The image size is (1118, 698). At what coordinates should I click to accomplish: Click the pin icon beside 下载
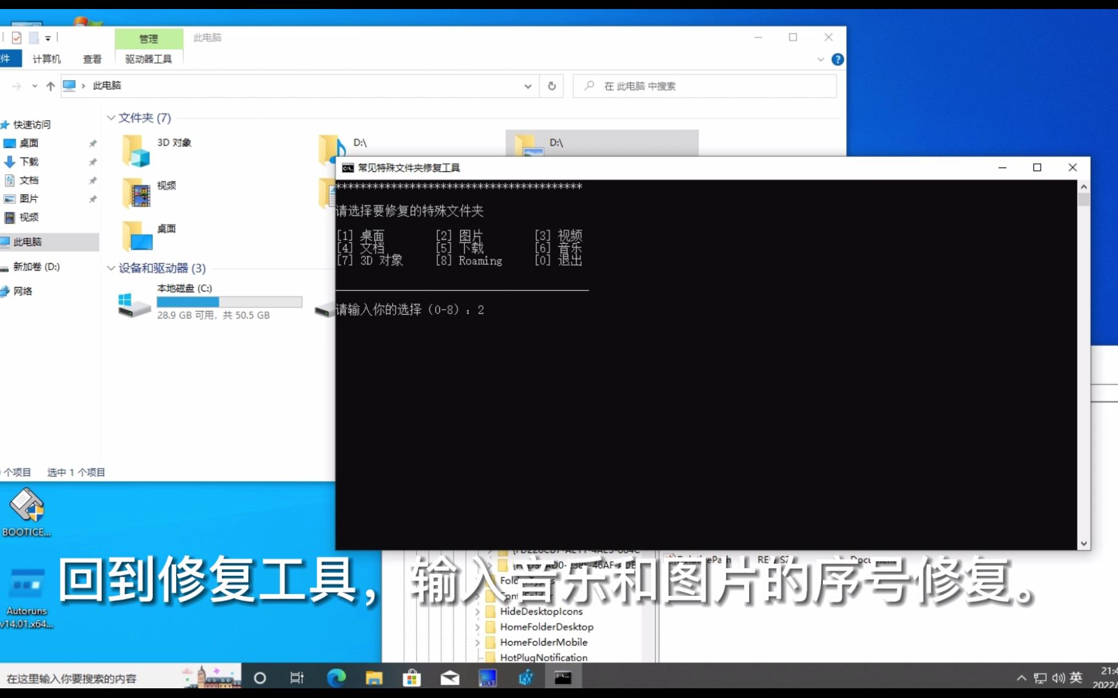[93, 162]
